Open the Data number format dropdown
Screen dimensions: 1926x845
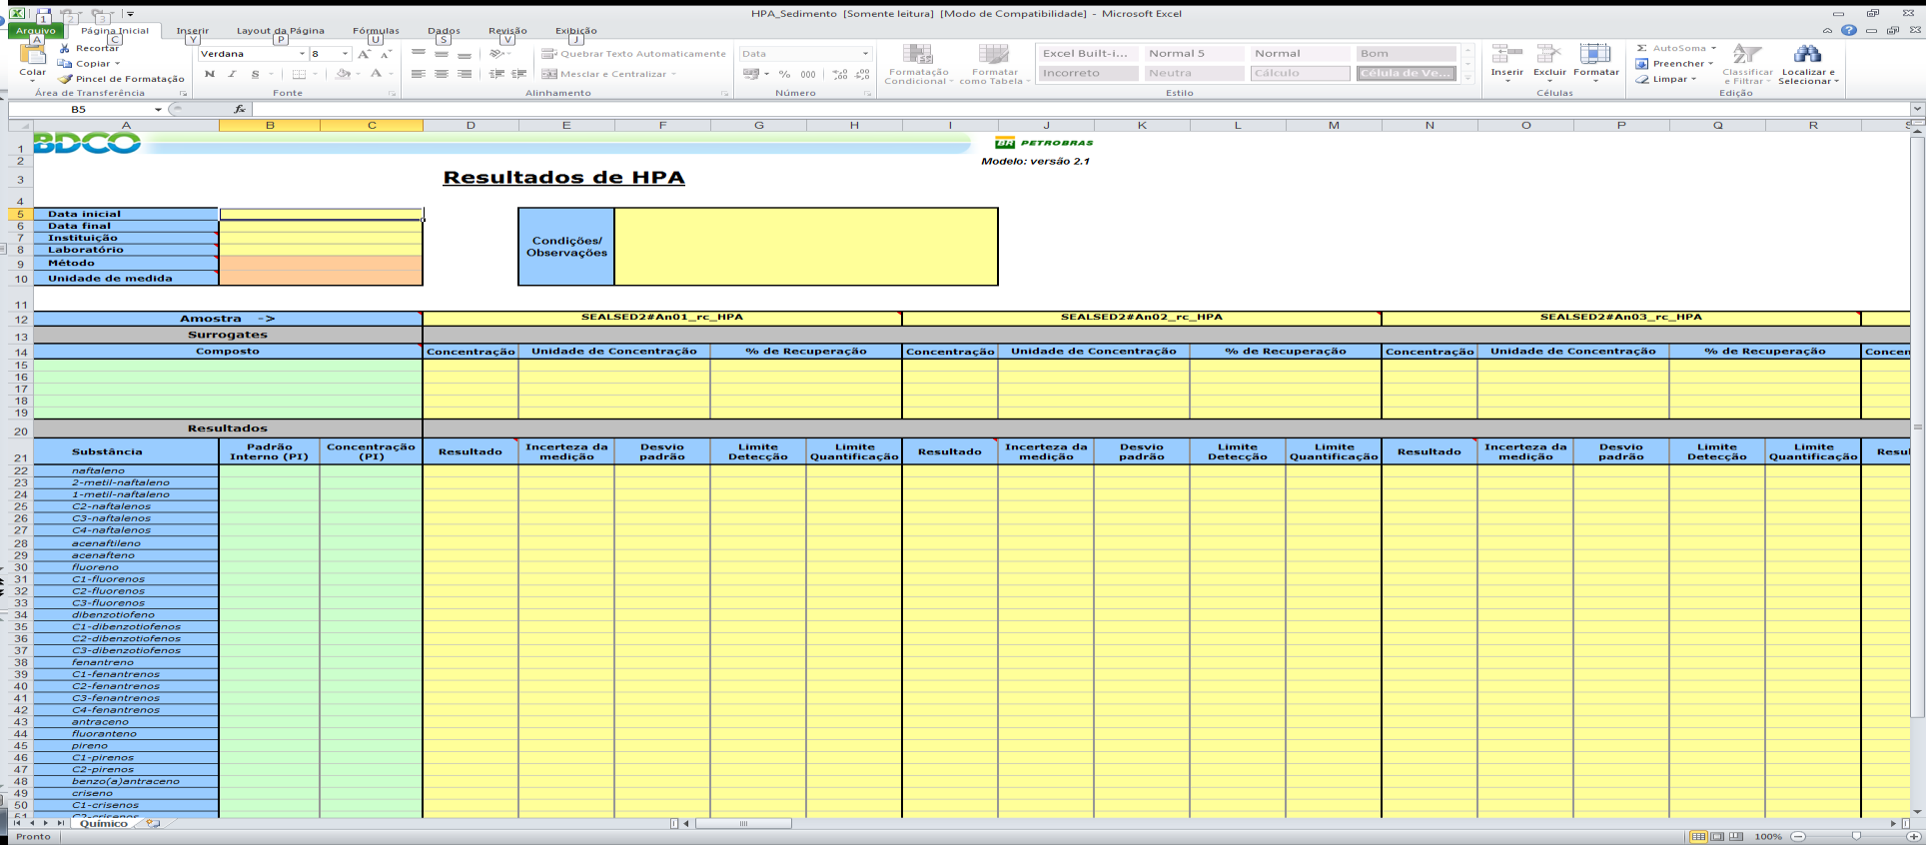(x=865, y=54)
